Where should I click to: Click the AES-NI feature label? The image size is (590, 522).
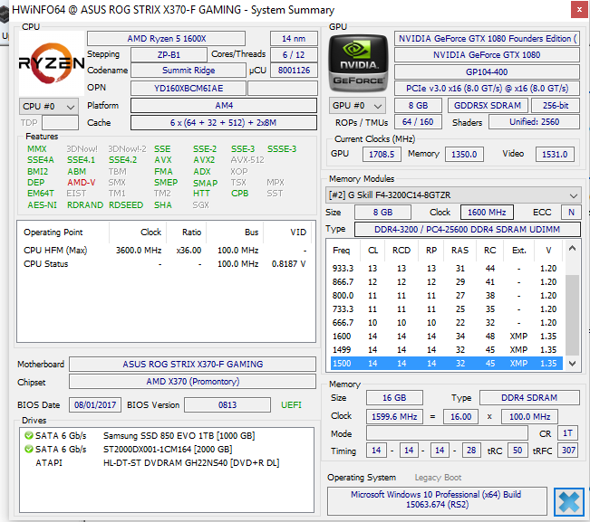pos(42,205)
